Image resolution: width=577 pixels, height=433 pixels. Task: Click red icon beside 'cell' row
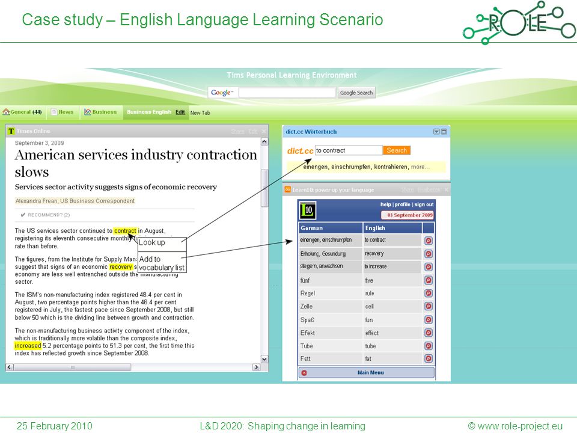[429, 306]
